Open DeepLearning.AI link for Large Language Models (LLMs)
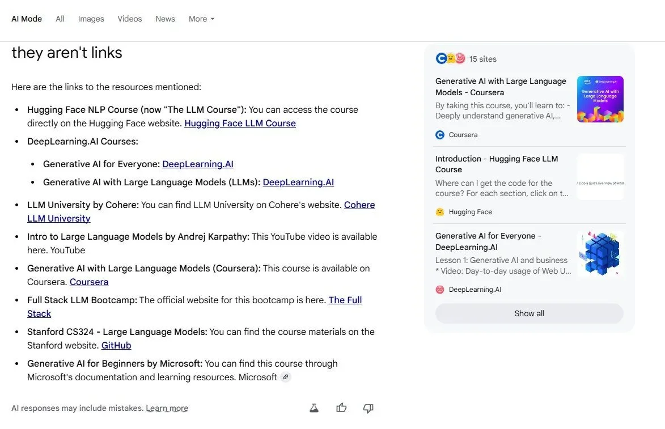This screenshot has height=429, width=665. [298, 182]
